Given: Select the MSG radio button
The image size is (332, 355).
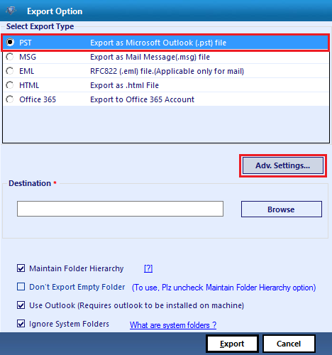Looking at the screenshot, I should 10,57.
